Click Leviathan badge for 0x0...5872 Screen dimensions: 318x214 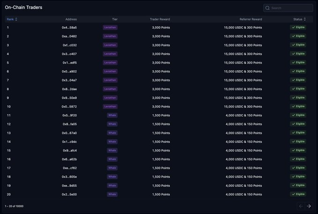[x=110, y=106]
